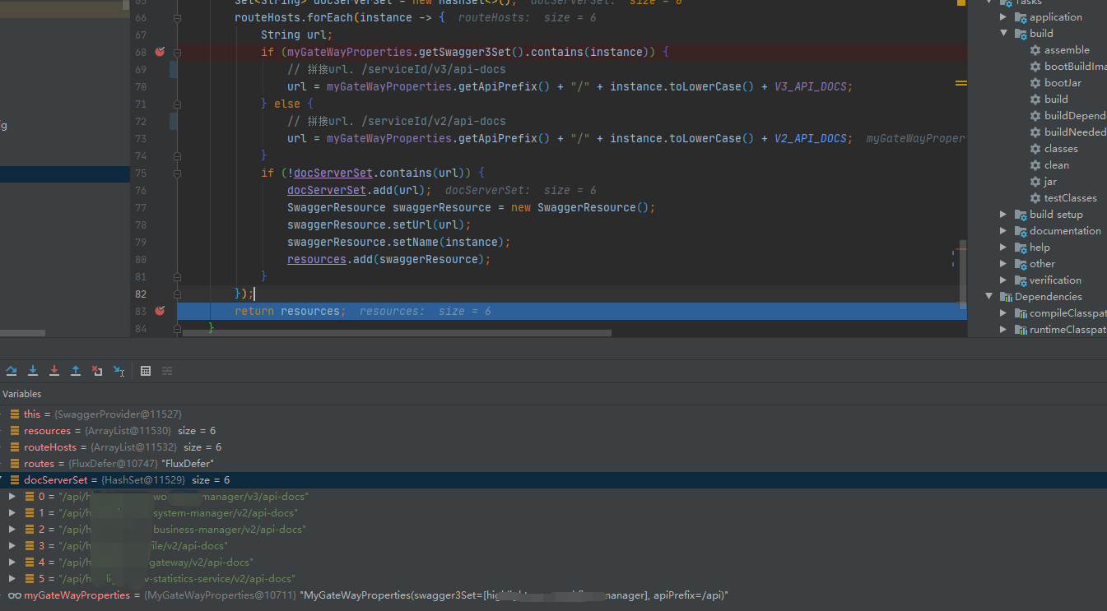Expand the application Gradle task group
Image resolution: width=1107 pixels, height=611 pixels.
point(1003,17)
